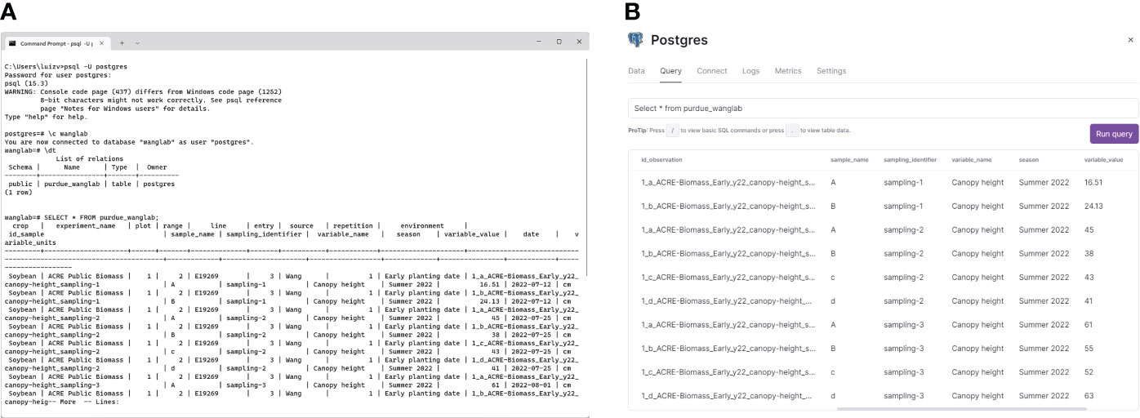Click the Postgres elephant logo
The image size is (1140, 418).
tap(635, 40)
